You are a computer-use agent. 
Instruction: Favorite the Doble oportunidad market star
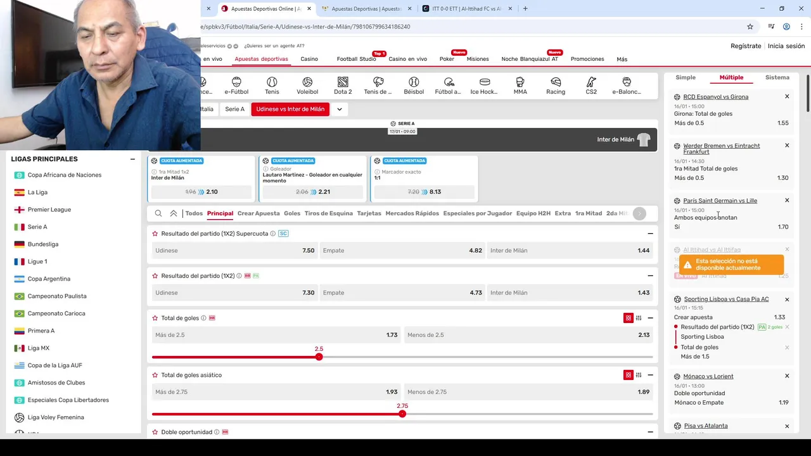click(x=155, y=432)
